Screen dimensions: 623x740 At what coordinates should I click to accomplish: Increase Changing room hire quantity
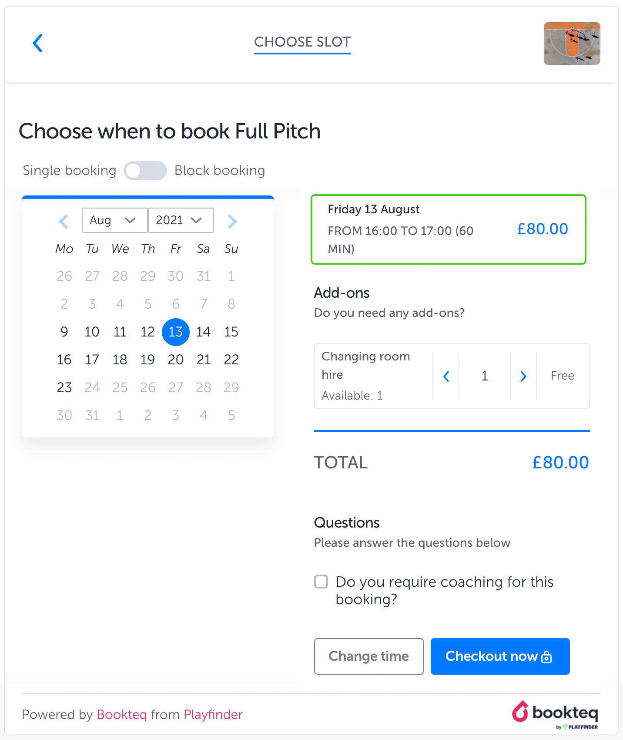coord(523,376)
